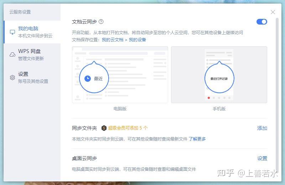Click the red dot in the 手机版 preview
The width and height of the screenshot is (285, 185).
209,98
